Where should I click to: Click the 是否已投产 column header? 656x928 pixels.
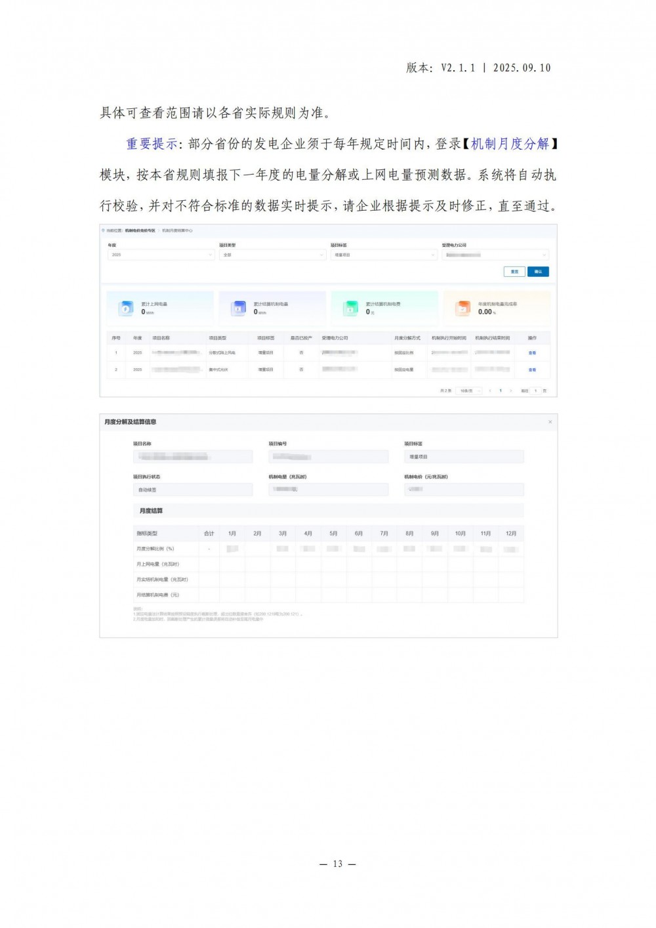click(301, 338)
